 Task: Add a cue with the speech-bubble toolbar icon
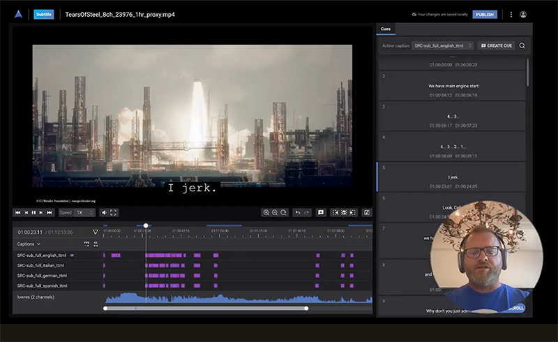point(321,213)
